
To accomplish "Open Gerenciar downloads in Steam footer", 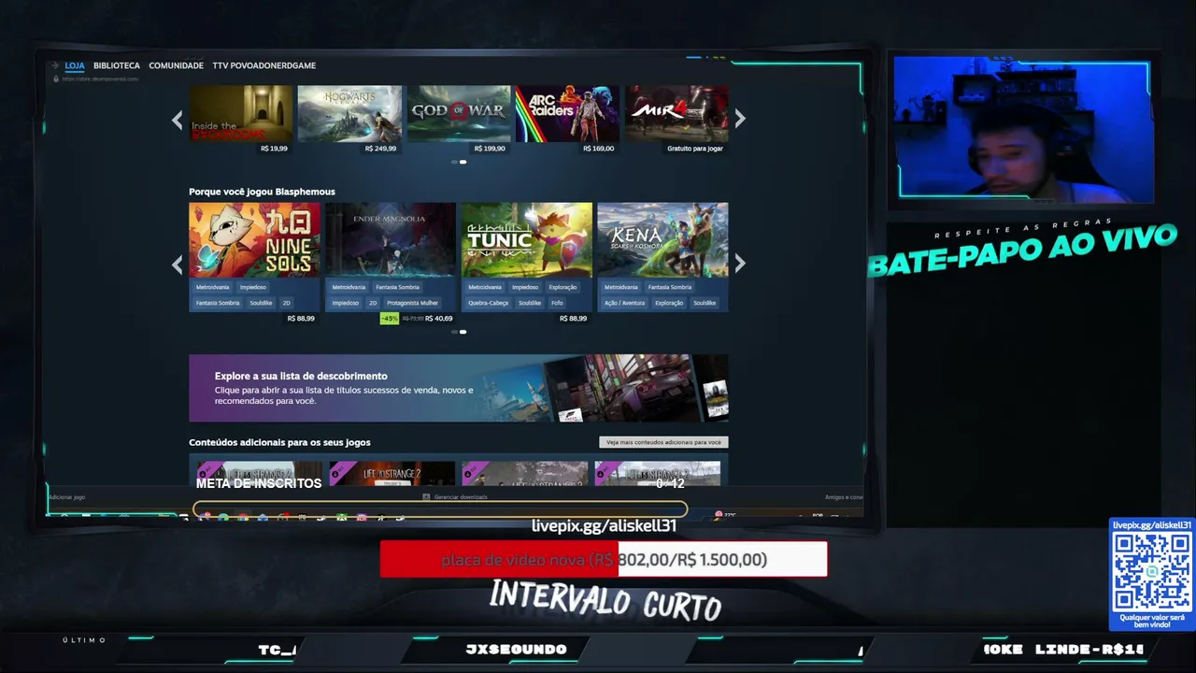I will point(461,497).
